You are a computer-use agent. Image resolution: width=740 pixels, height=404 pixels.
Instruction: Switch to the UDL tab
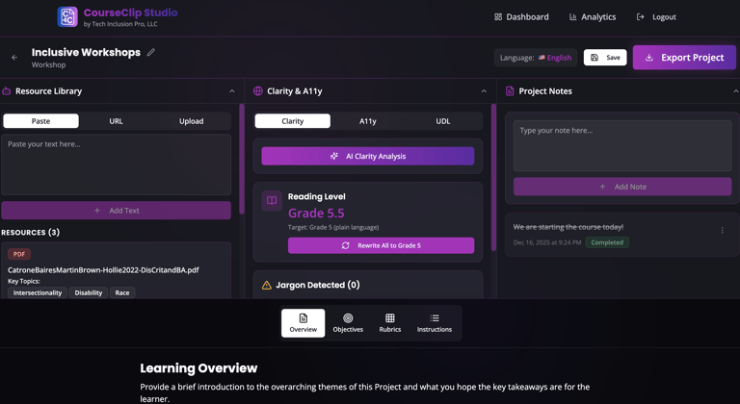pos(443,121)
